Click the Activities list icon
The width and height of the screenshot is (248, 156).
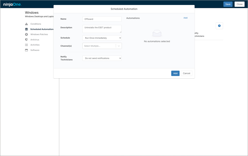26,45
